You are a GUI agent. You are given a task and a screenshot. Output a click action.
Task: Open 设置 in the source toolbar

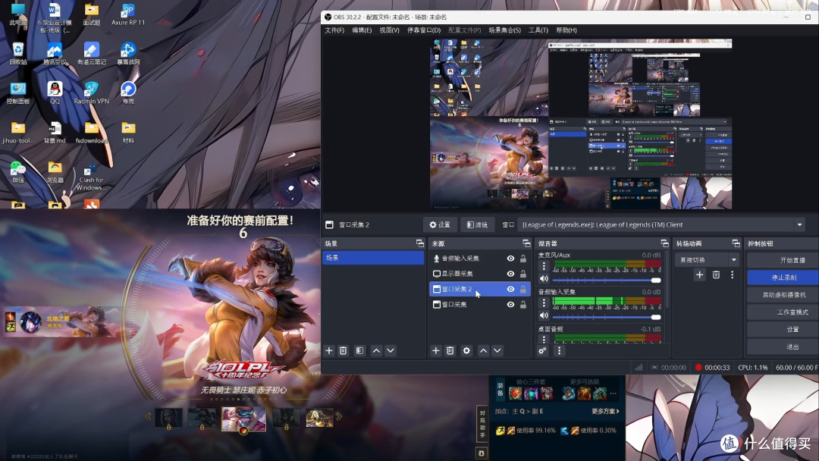pos(440,225)
